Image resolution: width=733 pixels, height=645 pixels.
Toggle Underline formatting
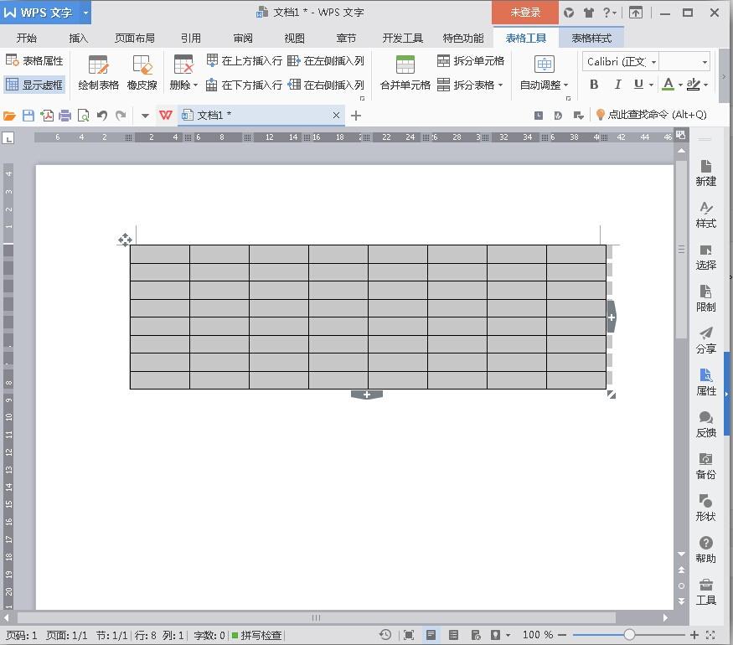(x=638, y=85)
